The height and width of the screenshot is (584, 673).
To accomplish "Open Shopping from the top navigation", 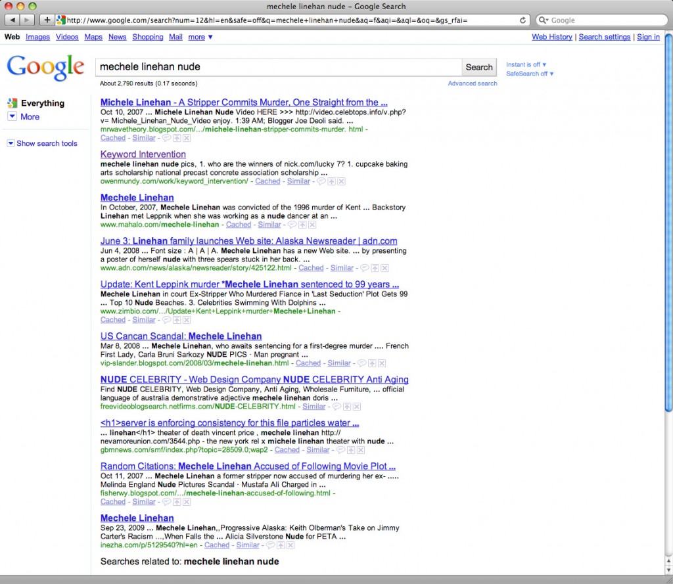I will coord(148,37).
